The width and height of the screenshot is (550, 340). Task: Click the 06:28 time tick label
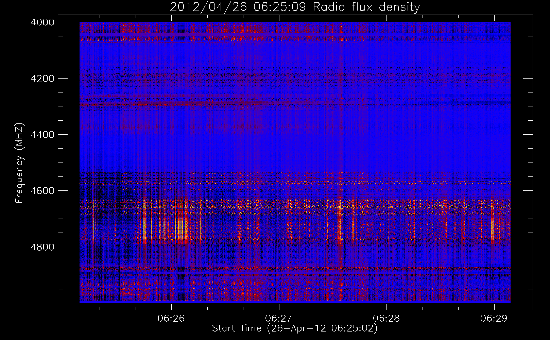tap(386, 318)
